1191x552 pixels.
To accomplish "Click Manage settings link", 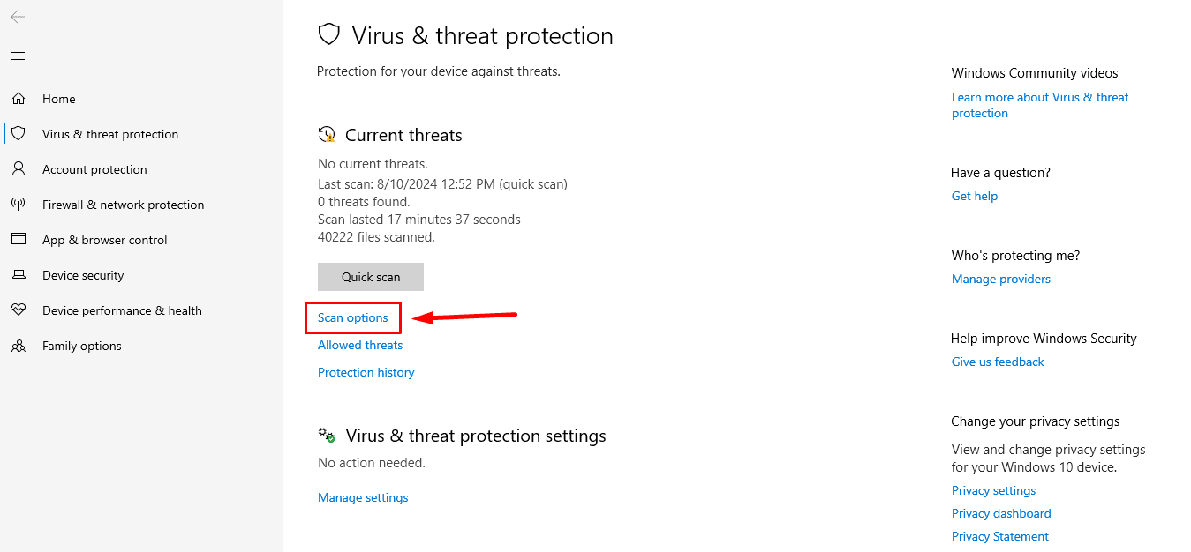I will point(363,497).
